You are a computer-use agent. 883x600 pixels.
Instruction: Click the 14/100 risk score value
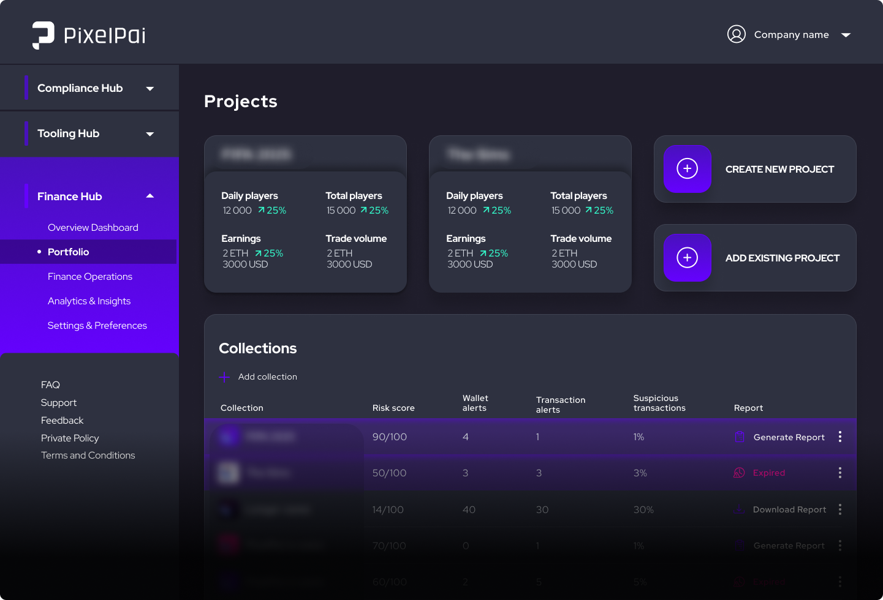coord(388,509)
